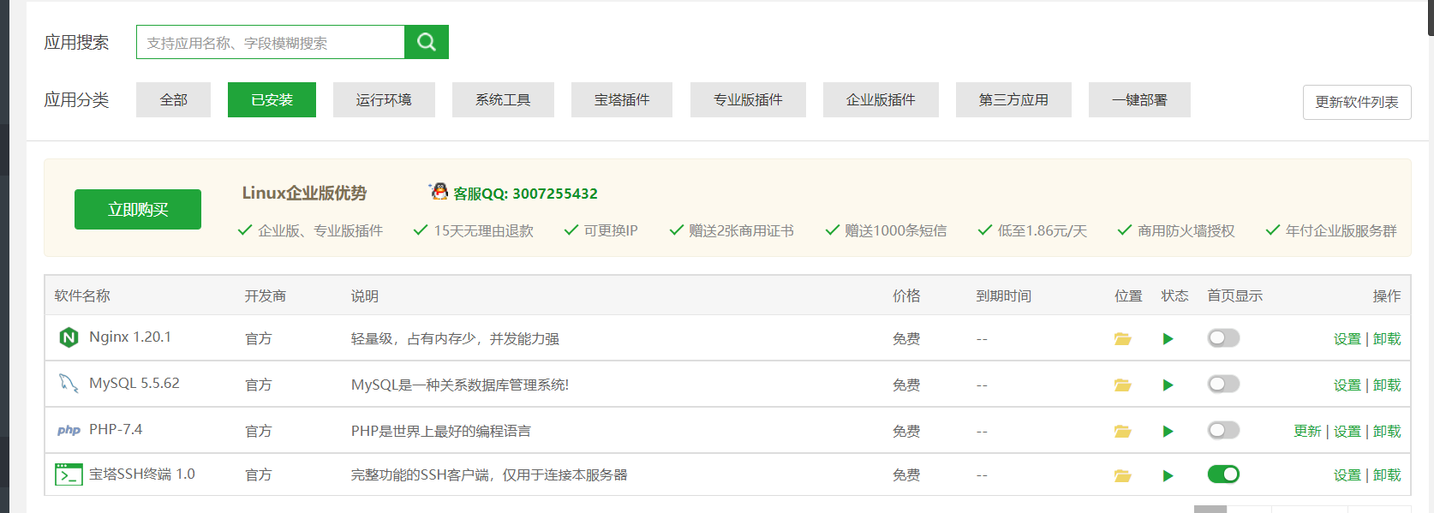Click the 赠送1000条短信 benefit text

[895, 230]
